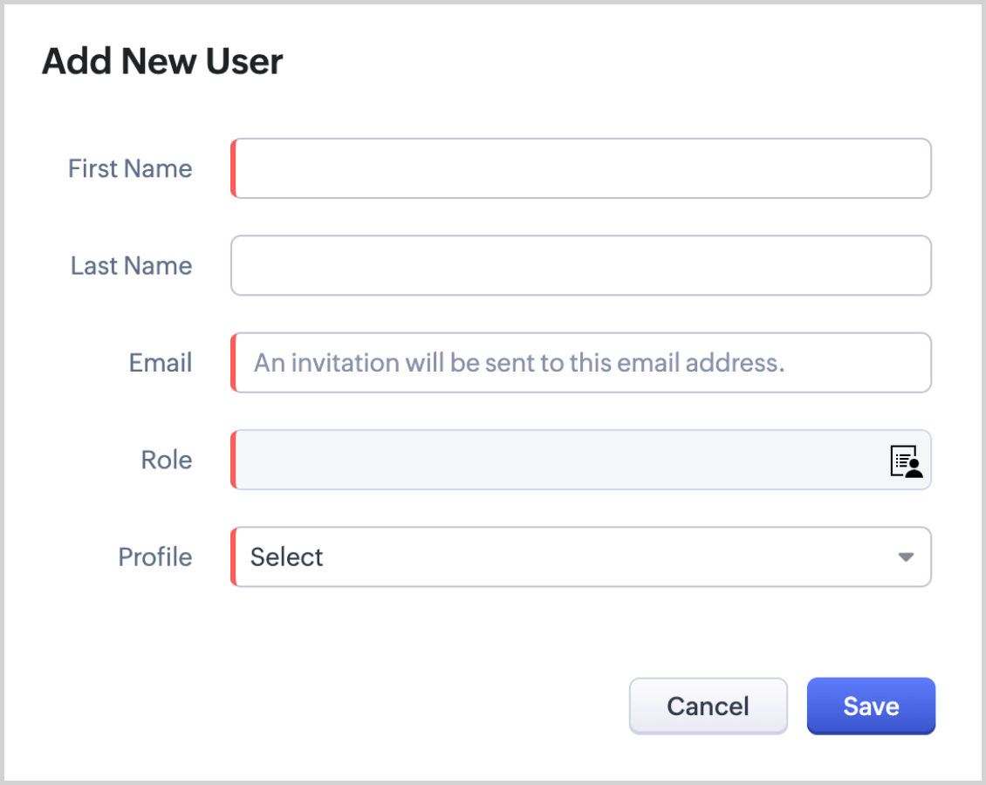Click red required marker on First Name
Image resolution: width=986 pixels, height=785 pixels.
(233, 168)
